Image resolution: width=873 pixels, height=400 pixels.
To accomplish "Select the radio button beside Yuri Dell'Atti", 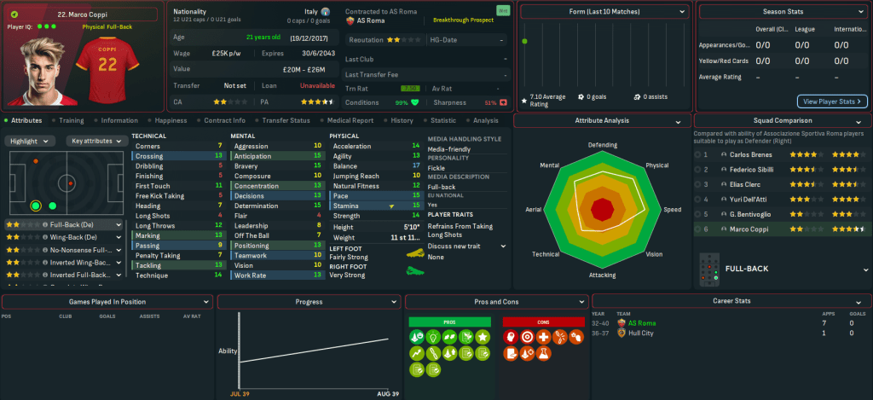I will pos(698,198).
